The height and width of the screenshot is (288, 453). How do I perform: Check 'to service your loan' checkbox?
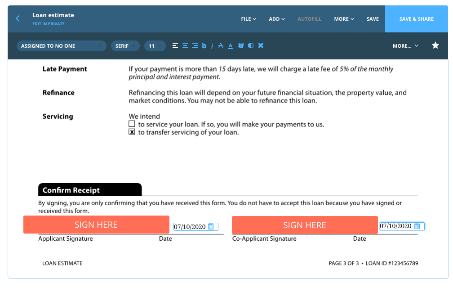tap(132, 124)
